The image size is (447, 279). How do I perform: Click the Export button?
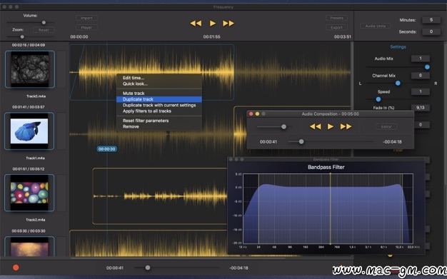(x=336, y=28)
